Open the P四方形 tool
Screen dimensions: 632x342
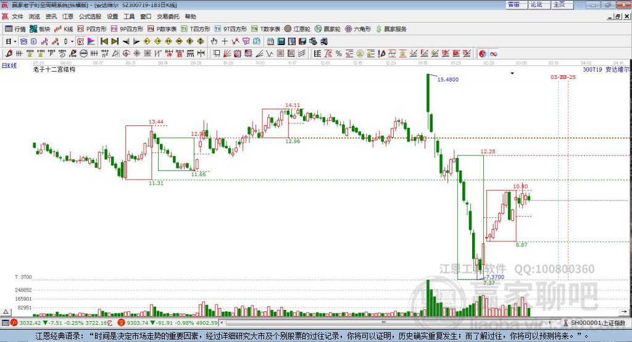coord(92,29)
